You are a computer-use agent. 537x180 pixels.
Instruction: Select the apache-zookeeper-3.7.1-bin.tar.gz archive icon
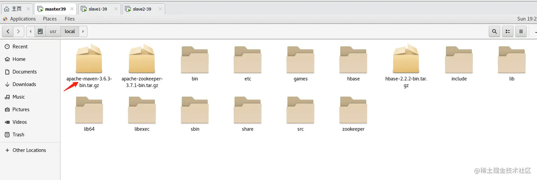tap(142, 59)
